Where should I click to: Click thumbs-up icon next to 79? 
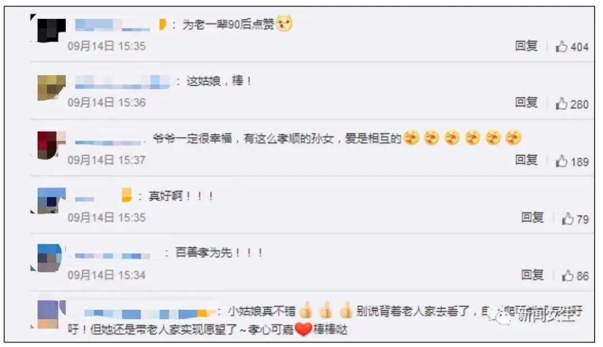[x=568, y=218]
